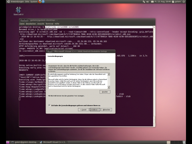Open the golem user menu
The height and width of the screenshot is (144, 192).
coord(176,2)
